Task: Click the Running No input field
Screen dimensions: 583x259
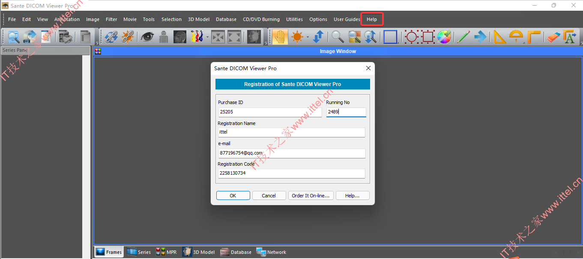Action: click(346, 112)
